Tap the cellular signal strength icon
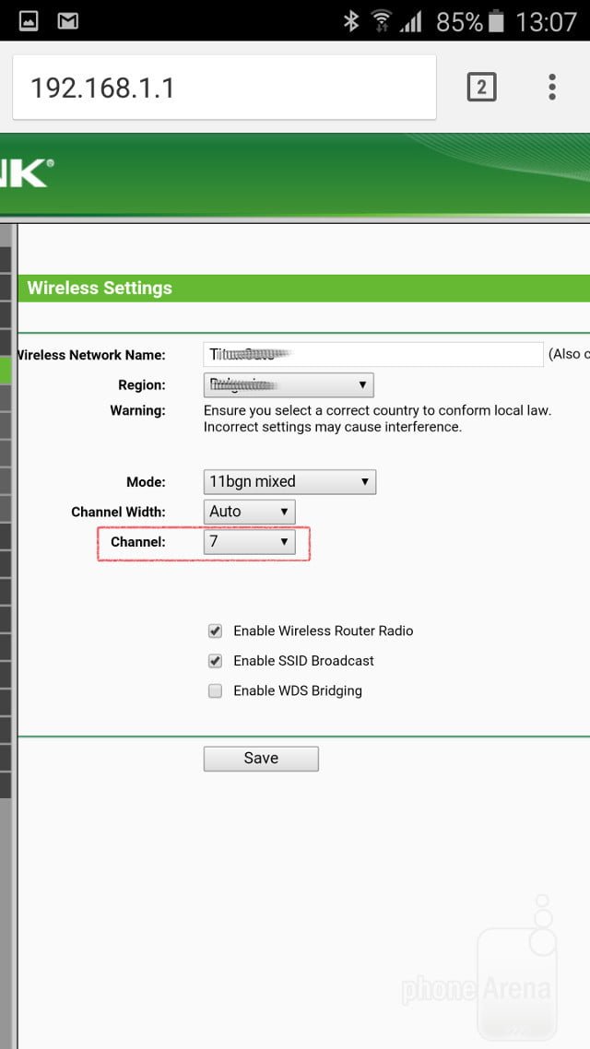The height and width of the screenshot is (1049, 590). point(410,20)
